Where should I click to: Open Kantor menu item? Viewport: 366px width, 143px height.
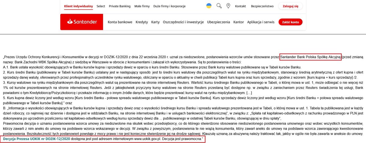point(239,22)
